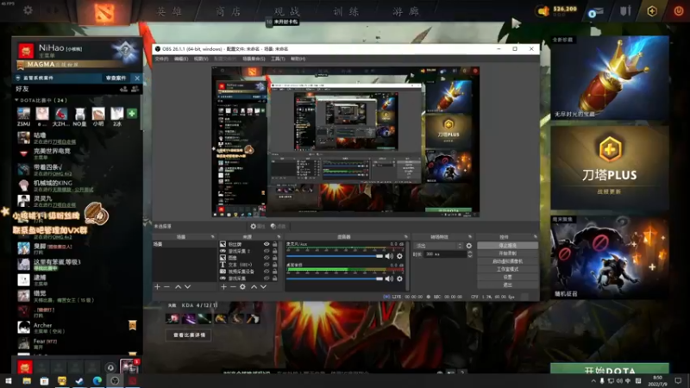This screenshot has width=690, height=388.
Task: Toggle 工作室模式 studio mode in OBS
Action: tap(507, 269)
